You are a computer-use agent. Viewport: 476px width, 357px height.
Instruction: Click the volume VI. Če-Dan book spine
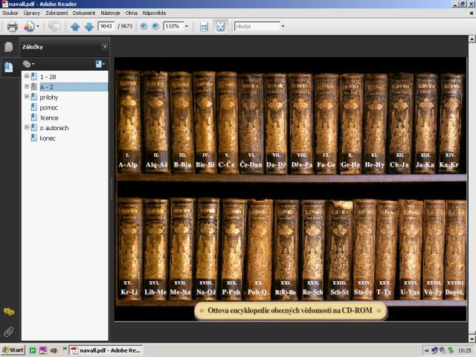[x=251, y=123]
